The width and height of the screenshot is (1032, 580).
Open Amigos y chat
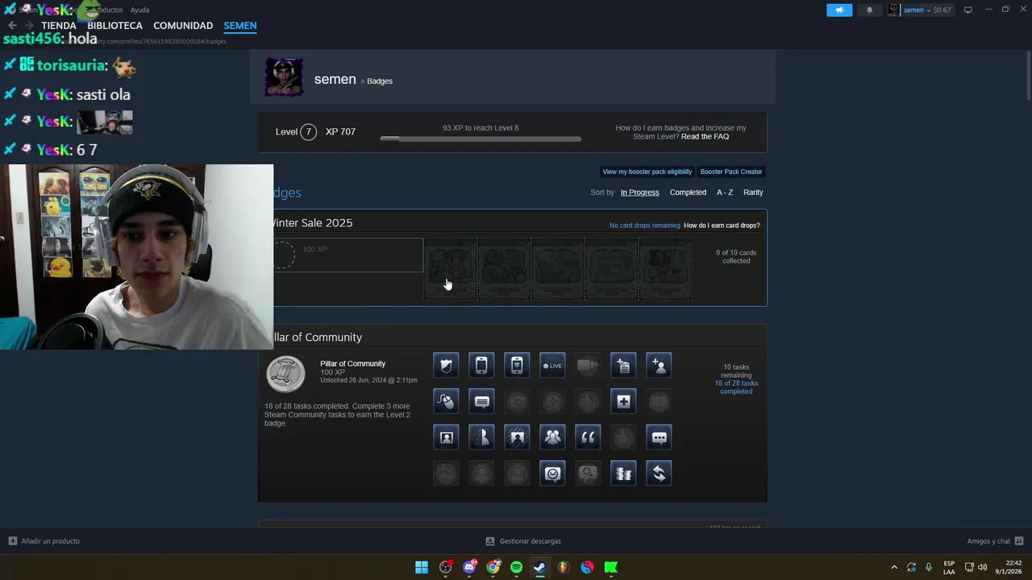click(x=995, y=541)
